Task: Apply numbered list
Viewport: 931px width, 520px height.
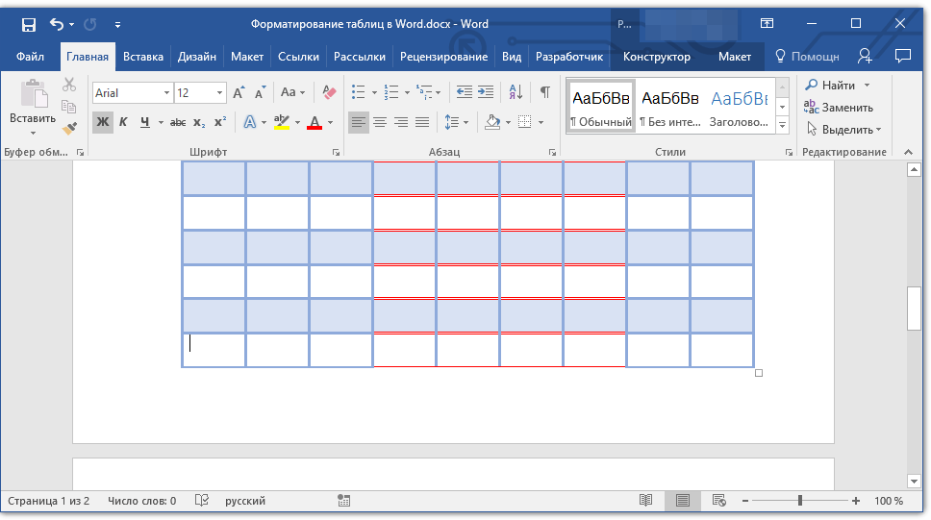Action: [x=391, y=92]
